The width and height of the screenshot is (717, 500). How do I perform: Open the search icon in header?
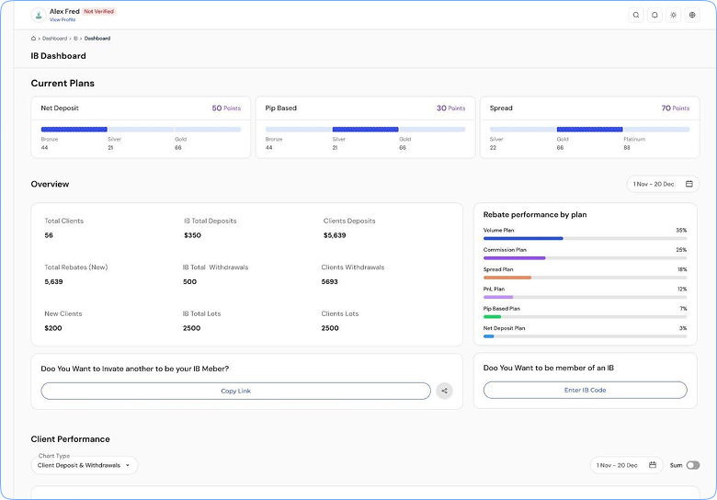click(x=636, y=15)
